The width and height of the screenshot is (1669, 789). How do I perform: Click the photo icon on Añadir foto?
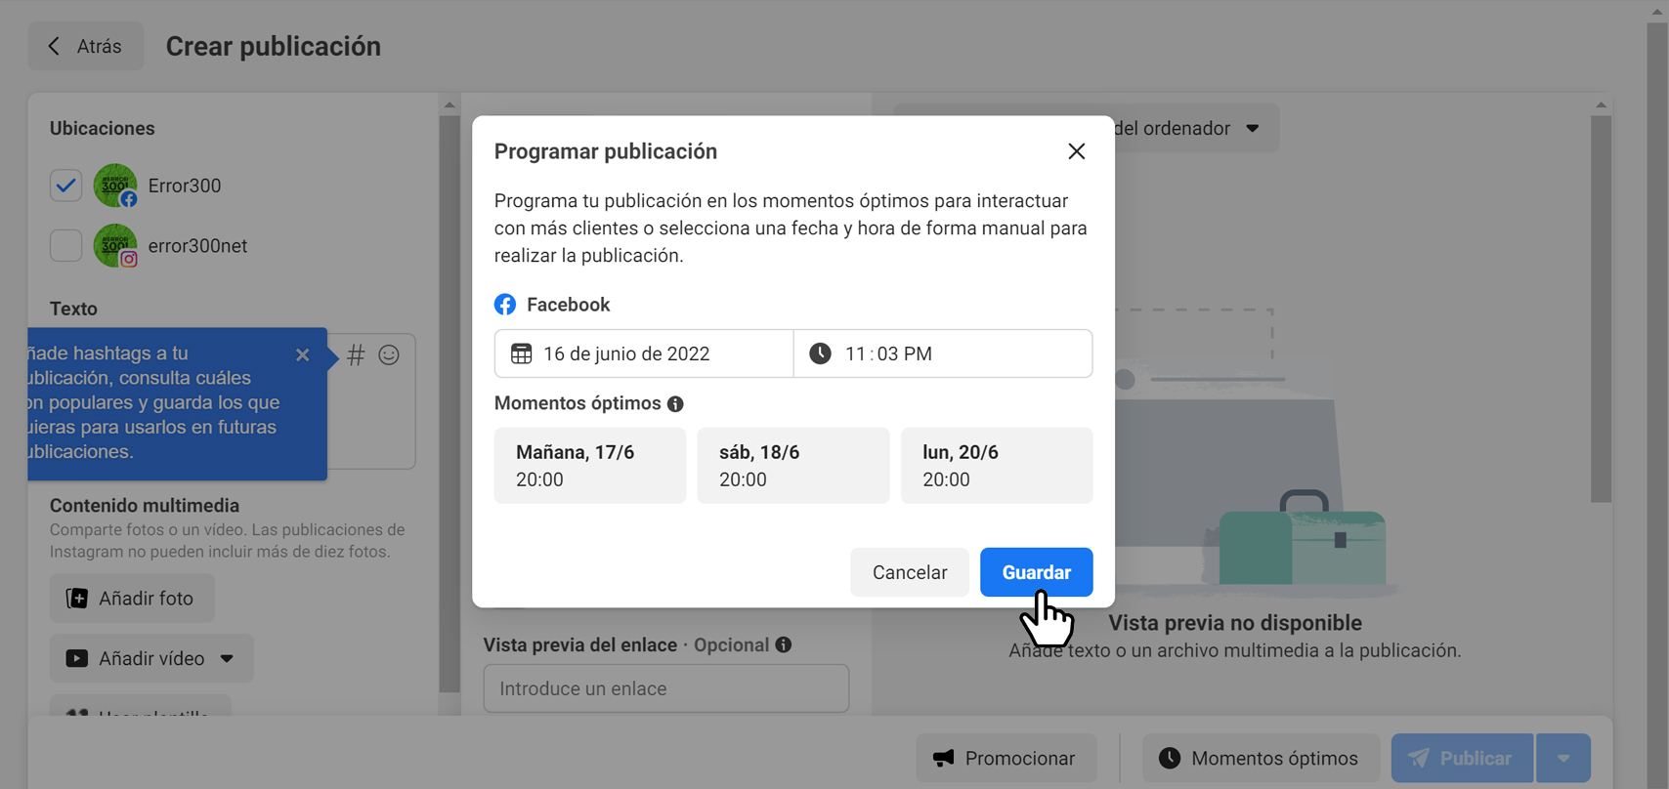click(x=76, y=598)
